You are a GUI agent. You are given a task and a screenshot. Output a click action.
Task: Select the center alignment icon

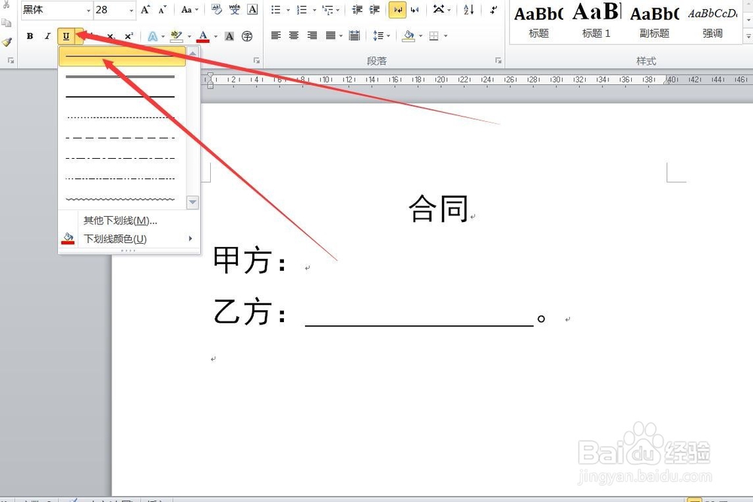point(294,35)
